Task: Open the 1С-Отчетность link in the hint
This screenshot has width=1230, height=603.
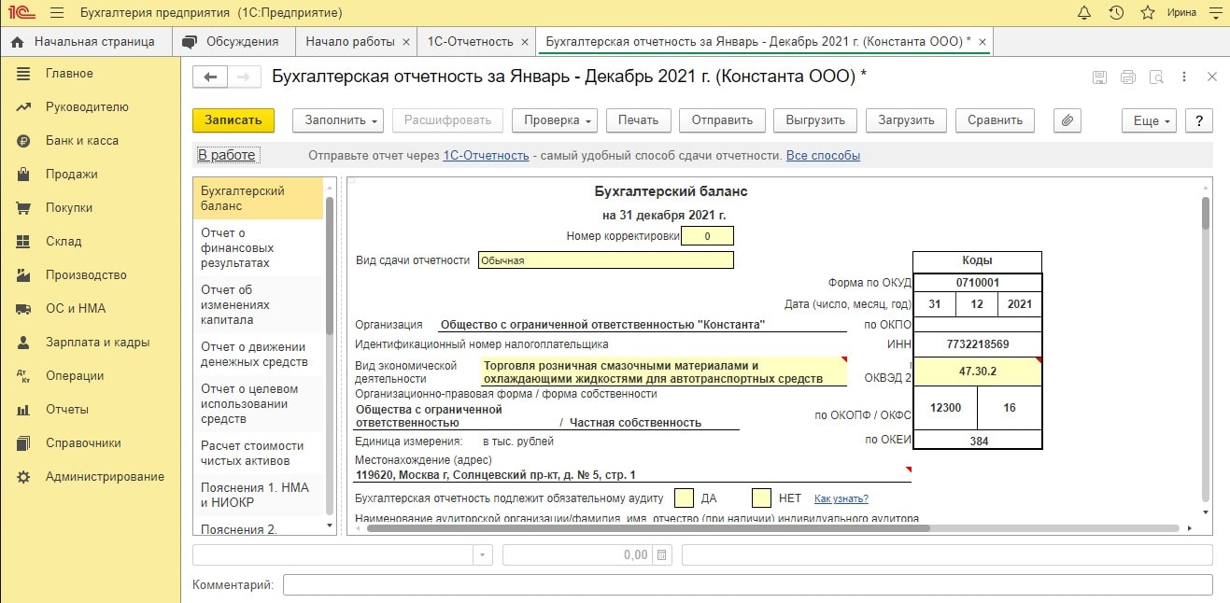Action: pyautogui.click(x=486, y=156)
